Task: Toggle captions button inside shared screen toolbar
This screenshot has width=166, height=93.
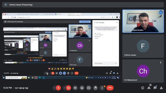Action: (57, 73)
